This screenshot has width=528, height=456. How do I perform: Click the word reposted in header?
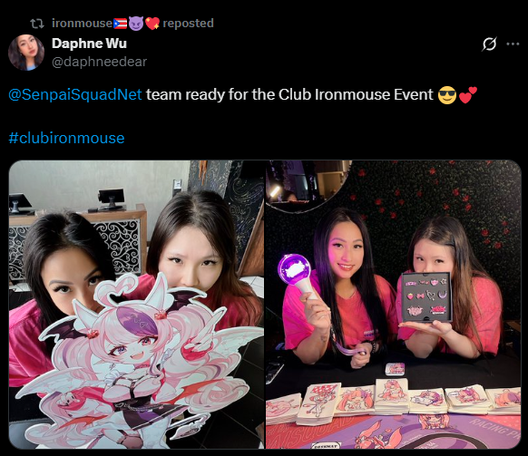pyautogui.click(x=188, y=24)
